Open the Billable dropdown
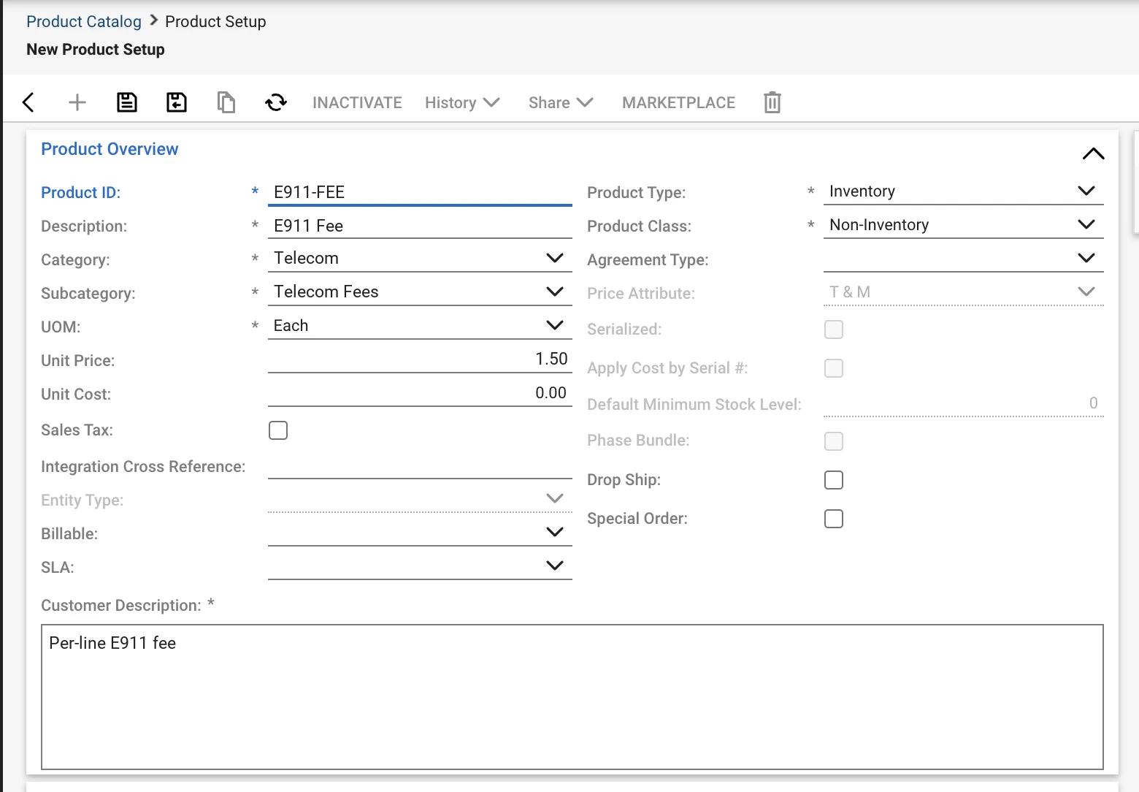Viewport: 1139px width, 792px height. 420,533
